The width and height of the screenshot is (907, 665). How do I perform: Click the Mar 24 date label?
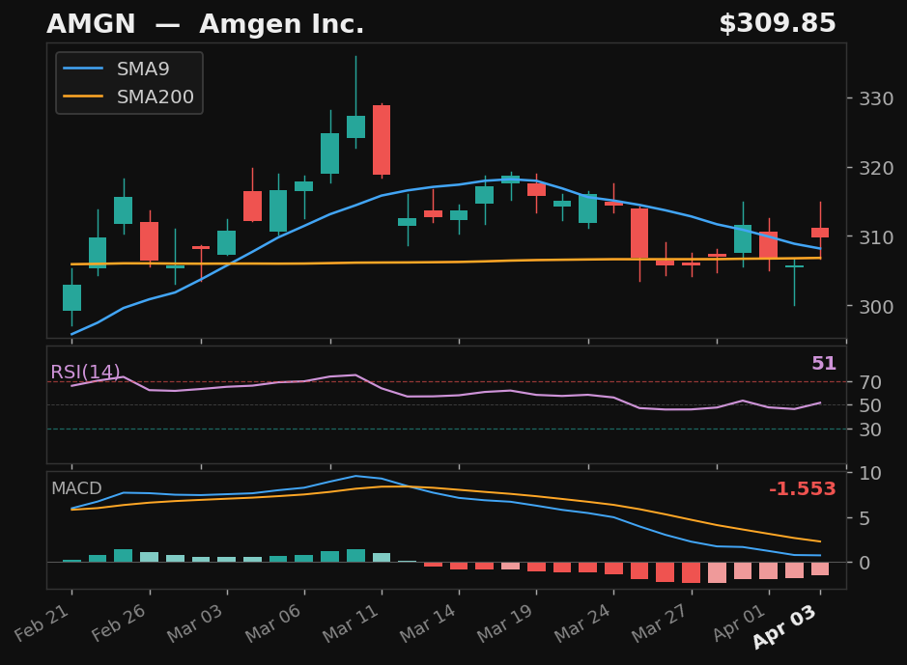click(x=582, y=623)
